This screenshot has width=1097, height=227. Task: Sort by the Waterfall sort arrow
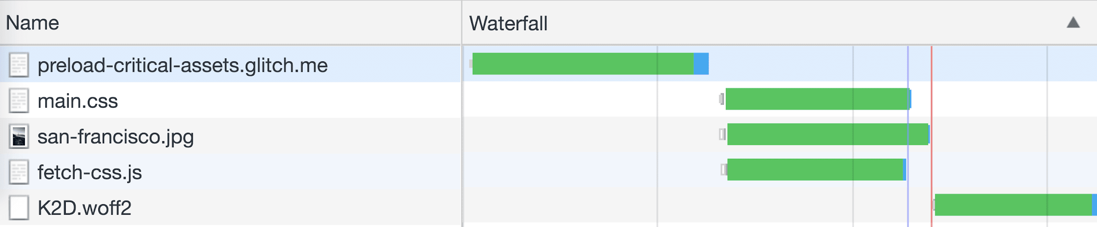tap(1073, 23)
